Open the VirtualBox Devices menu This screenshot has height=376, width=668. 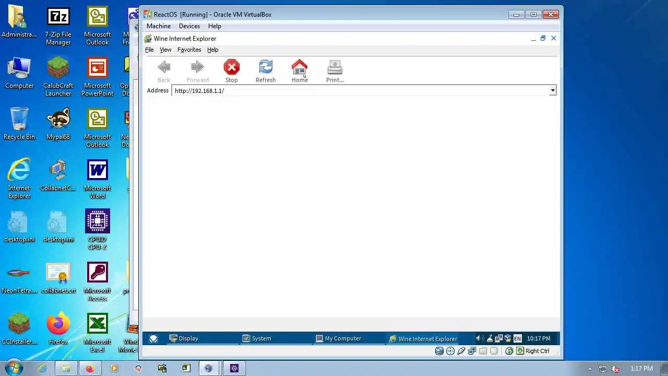coord(189,26)
